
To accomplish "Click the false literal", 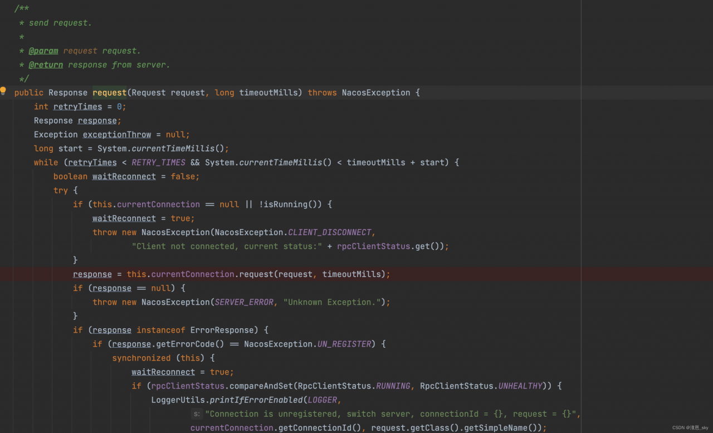I will [x=183, y=176].
